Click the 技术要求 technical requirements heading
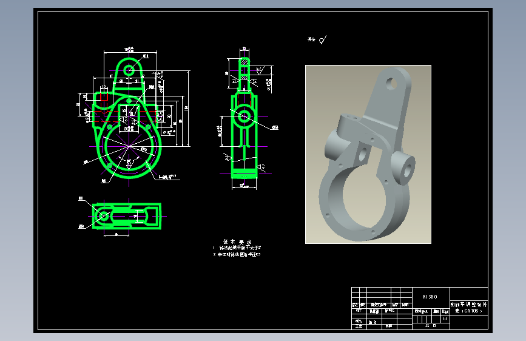526x341 pixels. point(237,241)
